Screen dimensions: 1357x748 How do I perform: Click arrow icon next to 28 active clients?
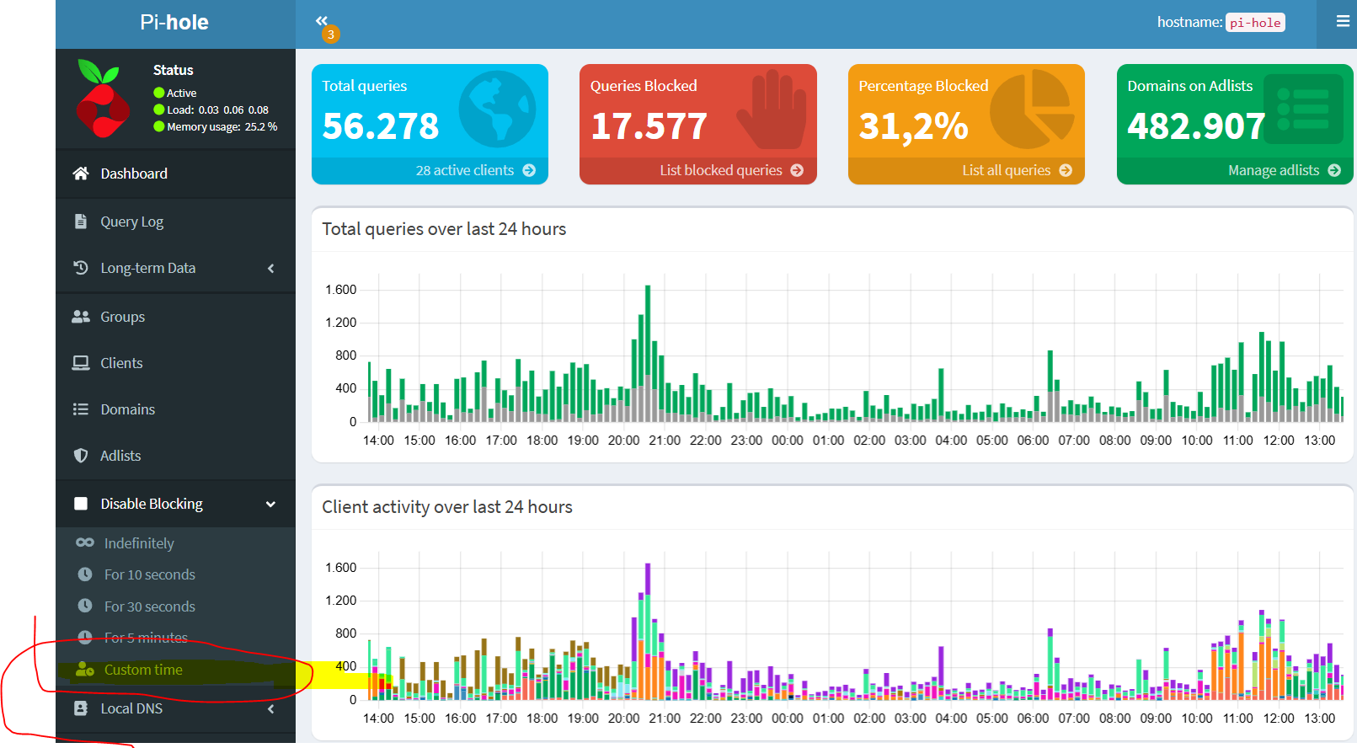coord(529,170)
